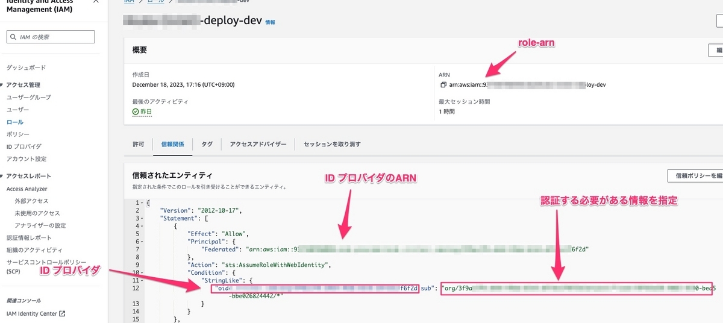Open 組織のアクティビティ page
Screen dimensions: 723x323
click(34, 249)
